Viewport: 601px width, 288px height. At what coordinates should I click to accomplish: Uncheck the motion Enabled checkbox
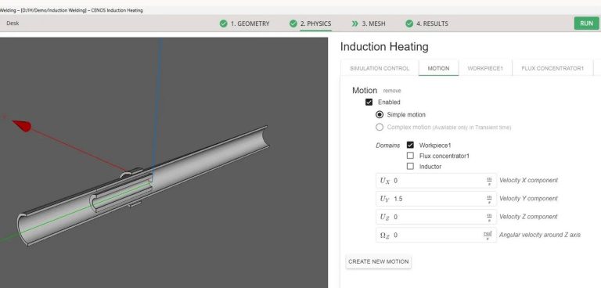coord(369,102)
